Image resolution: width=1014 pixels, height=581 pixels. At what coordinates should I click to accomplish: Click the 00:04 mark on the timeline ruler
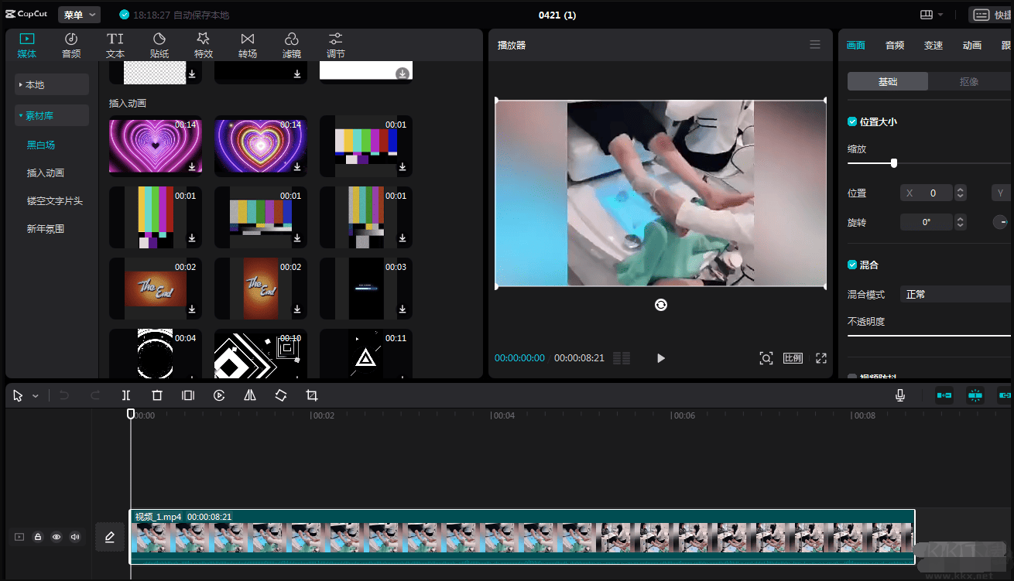[504, 415]
